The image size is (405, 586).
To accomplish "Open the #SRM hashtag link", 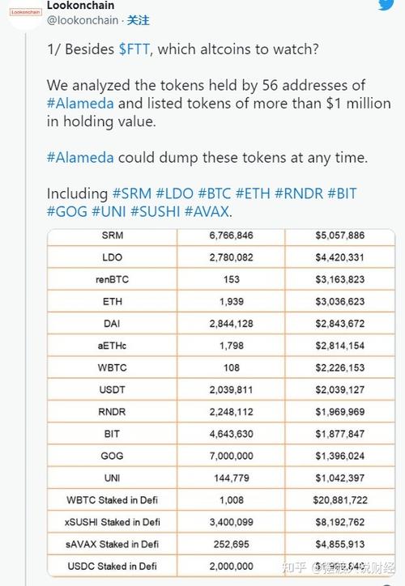I will 132,193.
